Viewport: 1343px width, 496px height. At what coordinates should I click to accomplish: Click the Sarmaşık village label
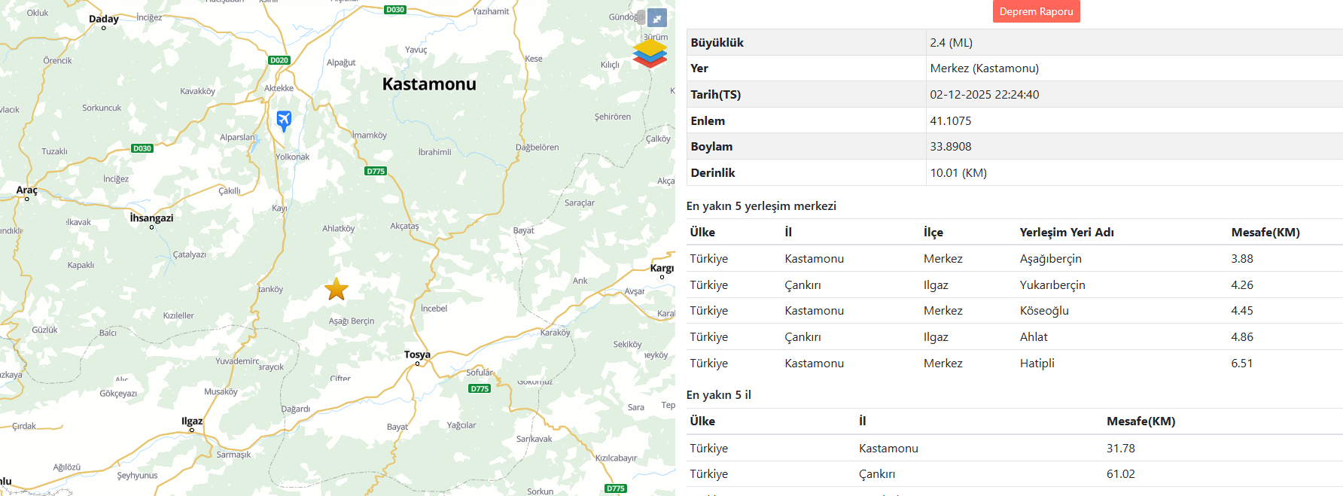(233, 455)
